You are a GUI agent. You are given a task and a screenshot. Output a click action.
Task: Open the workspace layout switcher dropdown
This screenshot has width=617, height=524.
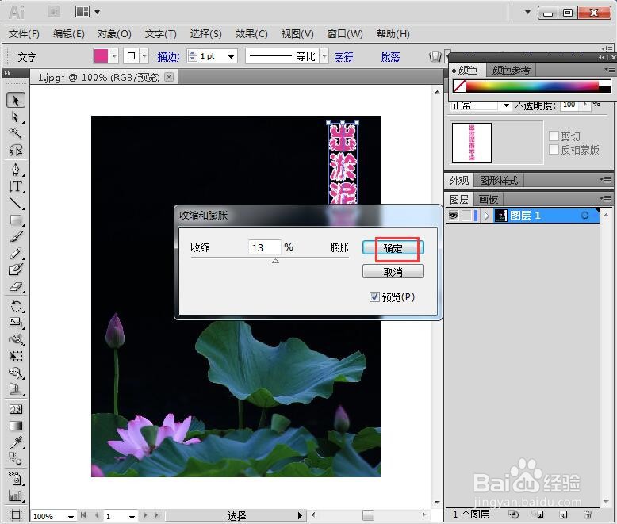[97, 12]
